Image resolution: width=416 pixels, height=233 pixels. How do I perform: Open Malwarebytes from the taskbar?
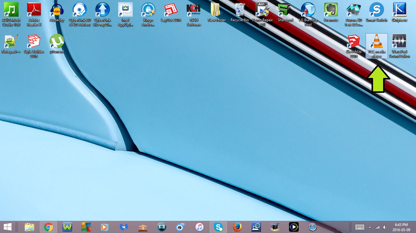[124, 227]
